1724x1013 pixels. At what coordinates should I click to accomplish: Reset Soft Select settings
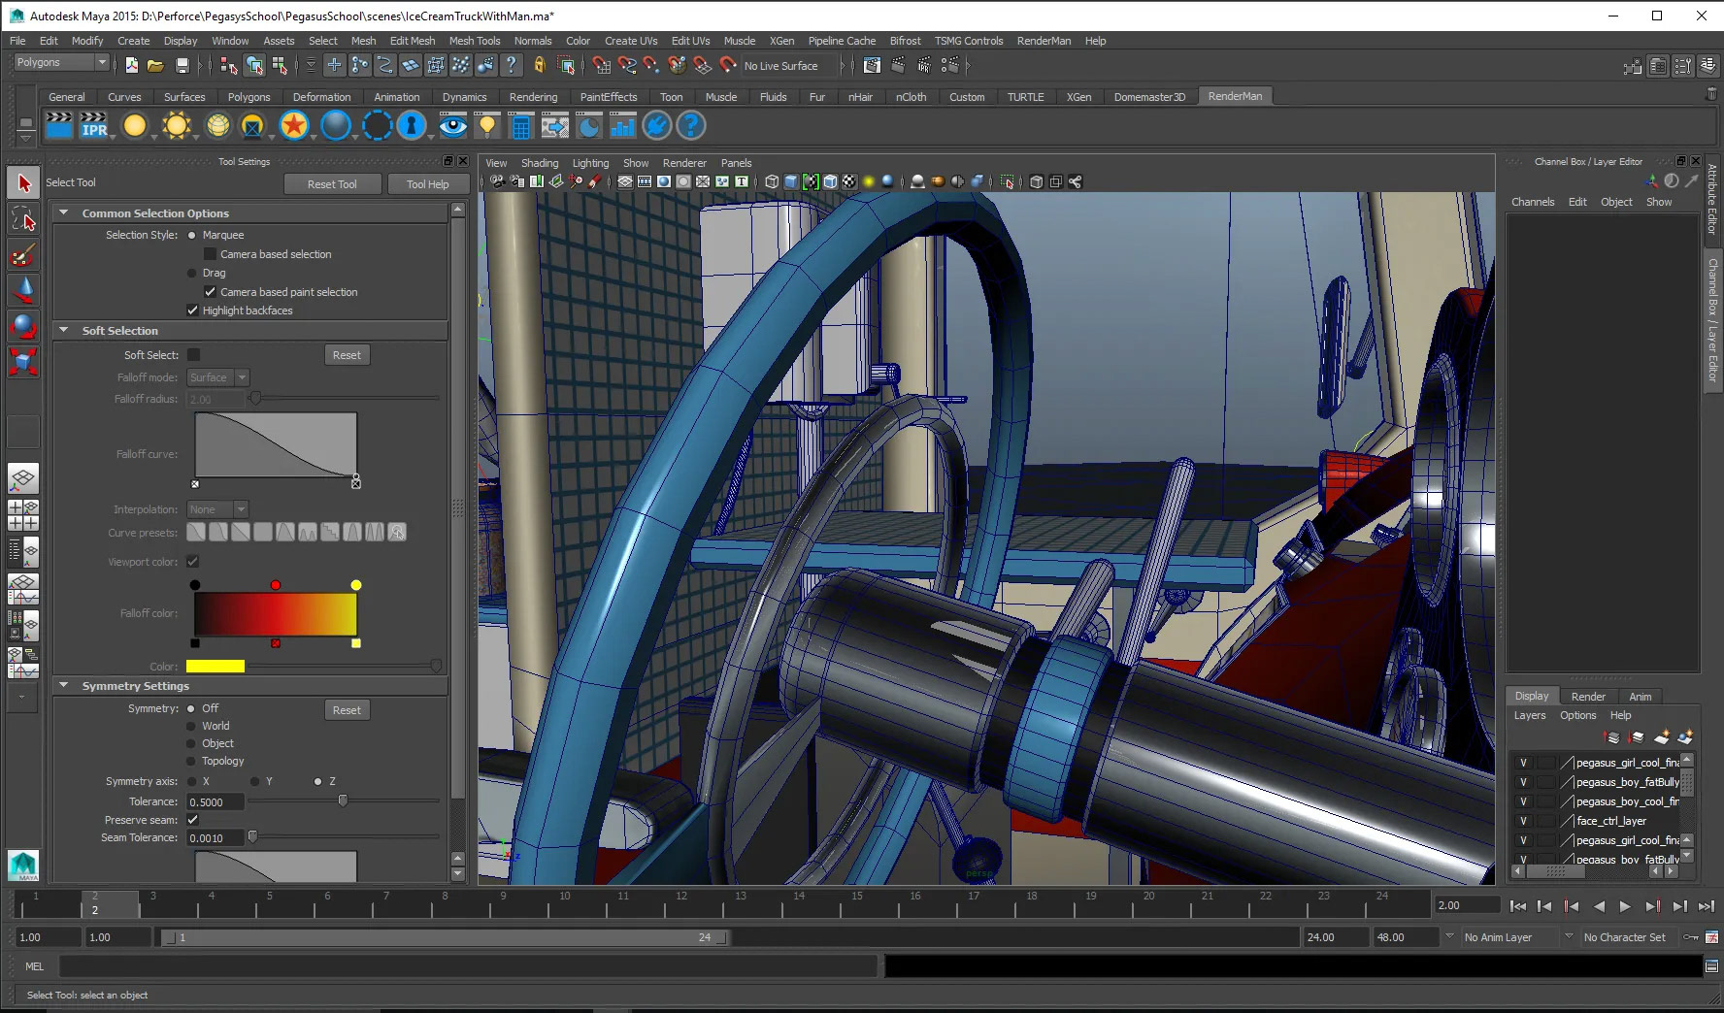coord(347,355)
